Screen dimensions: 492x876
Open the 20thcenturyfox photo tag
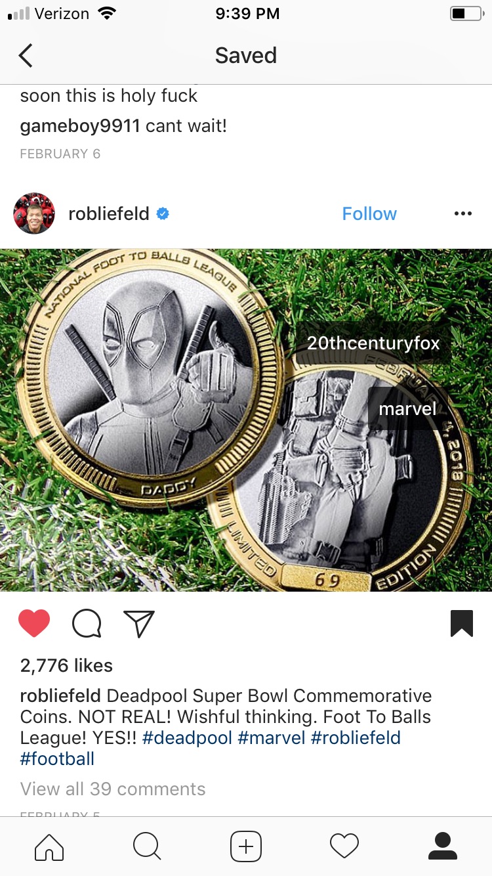pyautogui.click(x=373, y=343)
